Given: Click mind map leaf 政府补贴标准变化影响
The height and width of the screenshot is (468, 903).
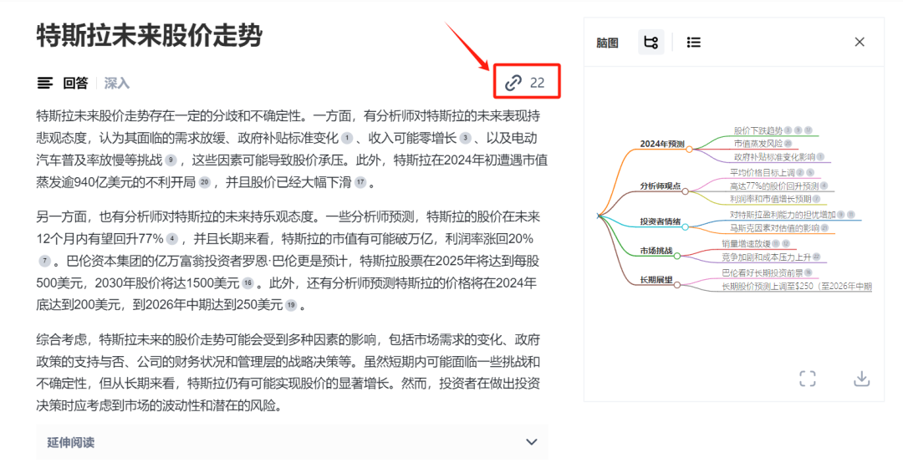Looking at the screenshot, I should [x=774, y=156].
